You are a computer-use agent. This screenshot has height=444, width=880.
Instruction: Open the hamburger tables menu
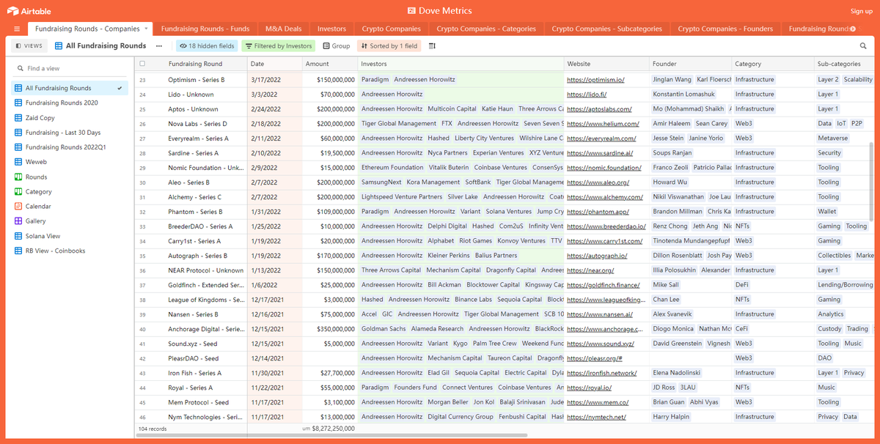pyautogui.click(x=17, y=29)
